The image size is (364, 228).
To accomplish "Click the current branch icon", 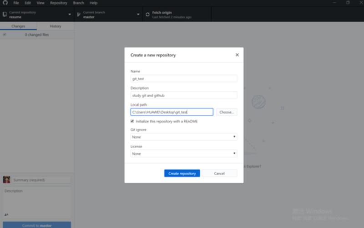I will point(79,15).
